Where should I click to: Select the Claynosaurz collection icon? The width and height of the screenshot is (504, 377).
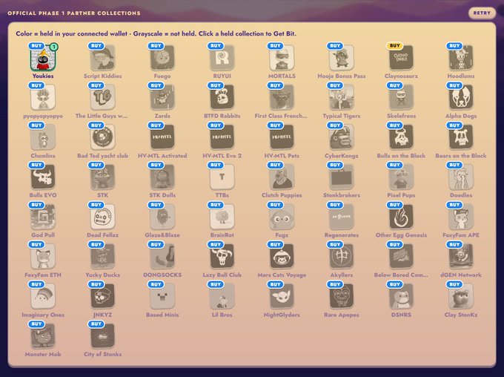[402, 59]
